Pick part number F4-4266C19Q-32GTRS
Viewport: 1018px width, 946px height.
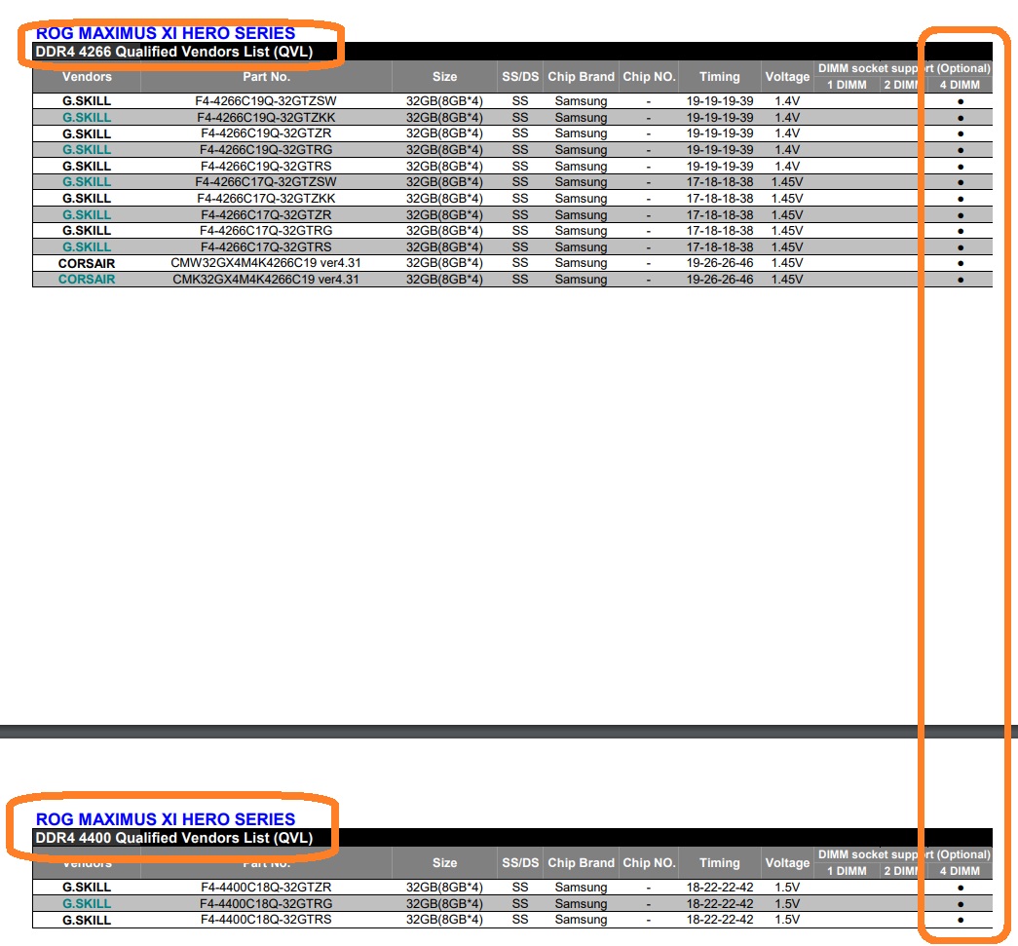click(266, 167)
